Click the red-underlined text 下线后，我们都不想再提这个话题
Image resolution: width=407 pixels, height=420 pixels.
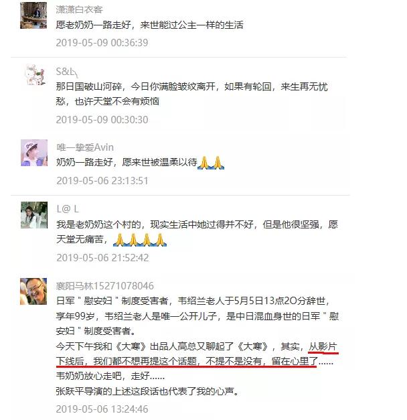tap(127, 361)
